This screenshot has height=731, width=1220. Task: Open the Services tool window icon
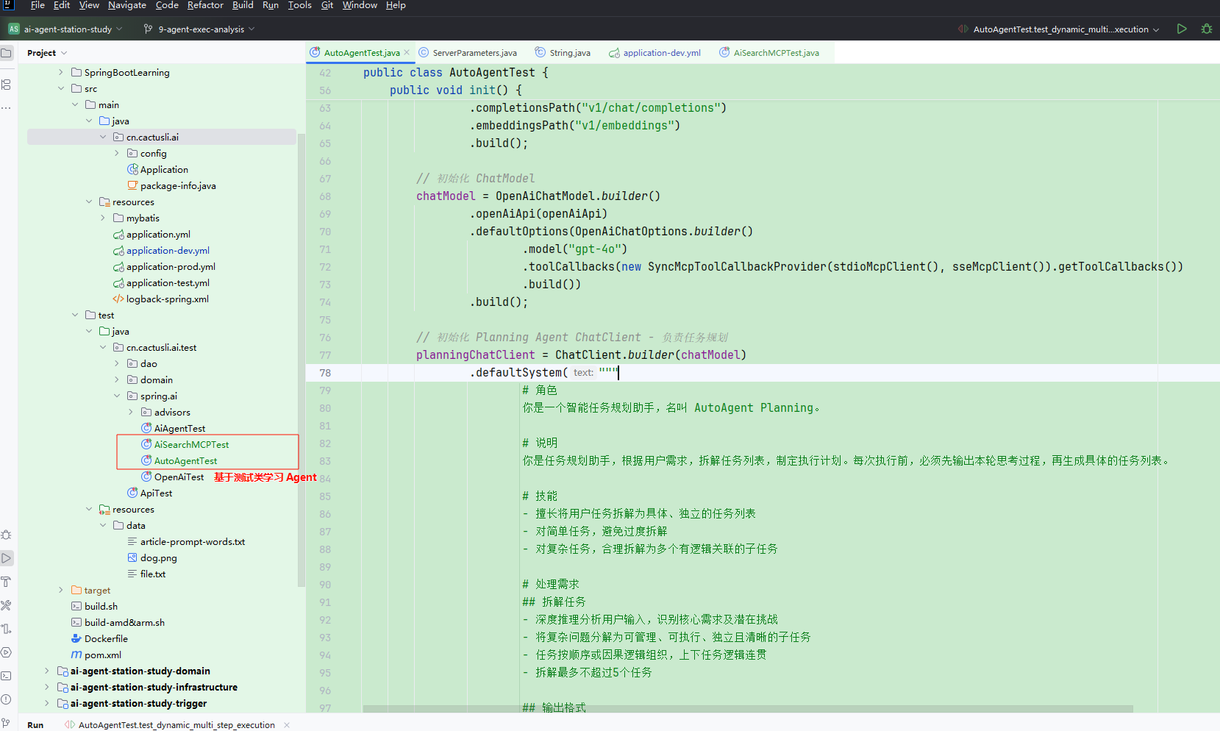tap(6, 652)
